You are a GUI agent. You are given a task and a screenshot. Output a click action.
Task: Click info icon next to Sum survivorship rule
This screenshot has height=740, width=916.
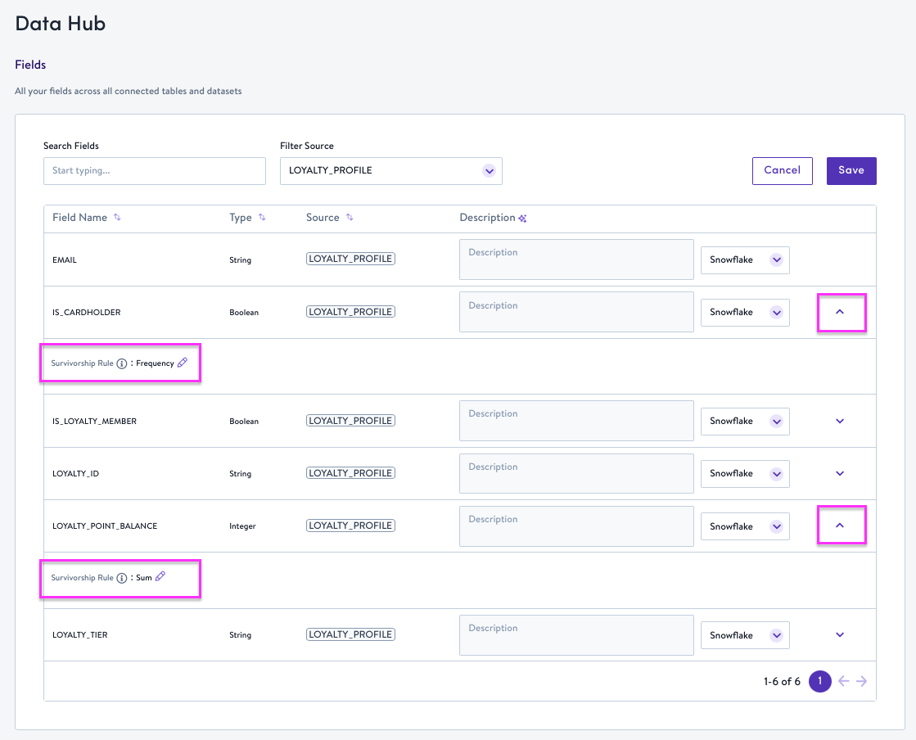122,578
